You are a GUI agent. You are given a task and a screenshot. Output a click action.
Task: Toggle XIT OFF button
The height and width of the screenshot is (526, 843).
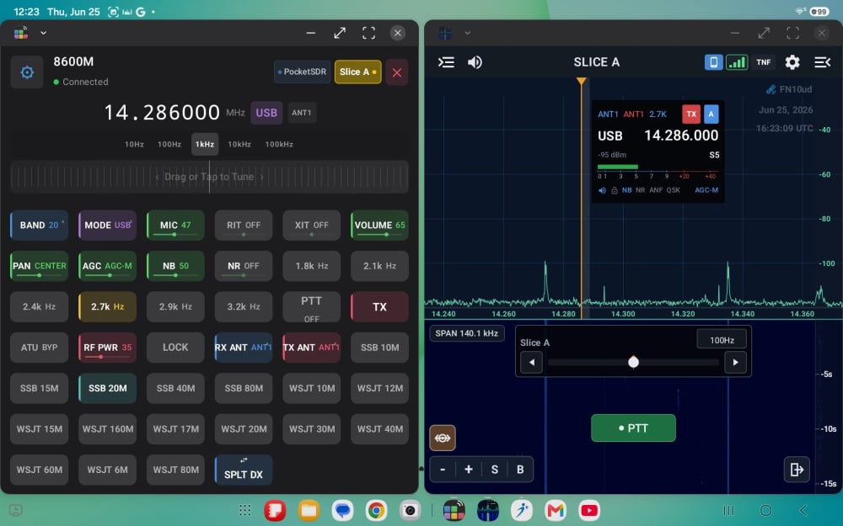[312, 226]
